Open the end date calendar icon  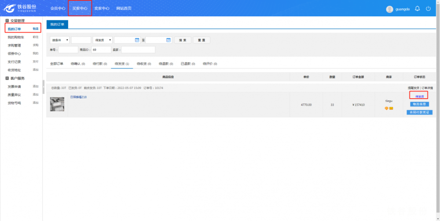click(x=168, y=40)
